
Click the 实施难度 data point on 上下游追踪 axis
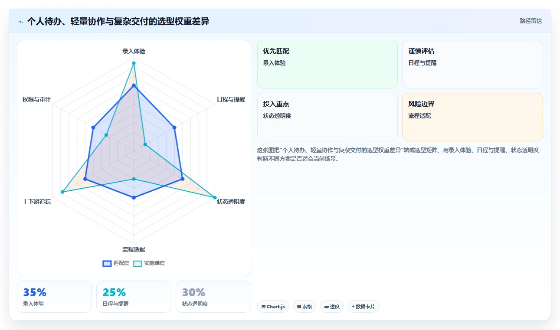pos(62,192)
